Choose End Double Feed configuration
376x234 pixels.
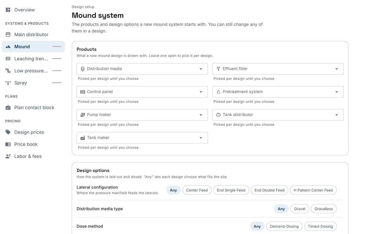(x=269, y=190)
